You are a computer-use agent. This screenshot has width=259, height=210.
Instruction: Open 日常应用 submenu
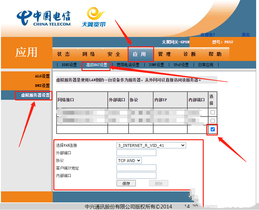[206, 65]
